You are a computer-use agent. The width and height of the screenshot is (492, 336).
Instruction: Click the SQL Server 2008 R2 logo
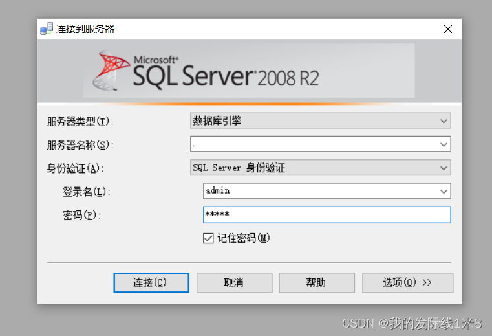pyautogui.click(x=206, y=71)
